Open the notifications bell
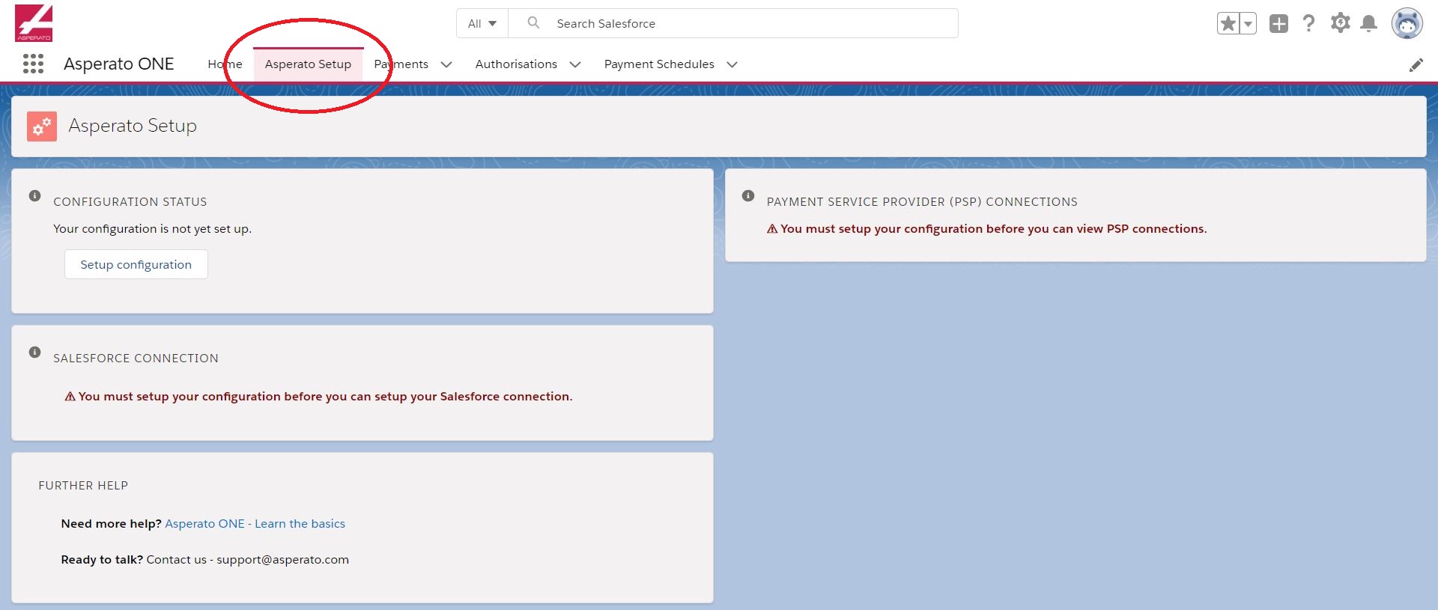Image resolution: width=1438 pixels, height=610 pixels. click(1368, 24)
